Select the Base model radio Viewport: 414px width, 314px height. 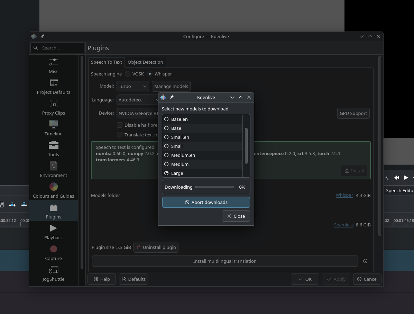pos(166,128)
